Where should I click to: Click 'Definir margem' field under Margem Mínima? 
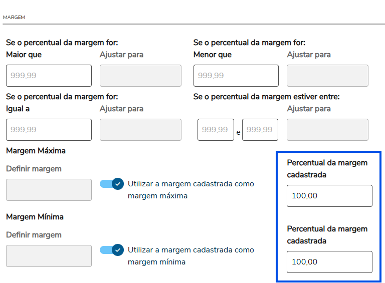pyautogui.click(x=49, y=256)
